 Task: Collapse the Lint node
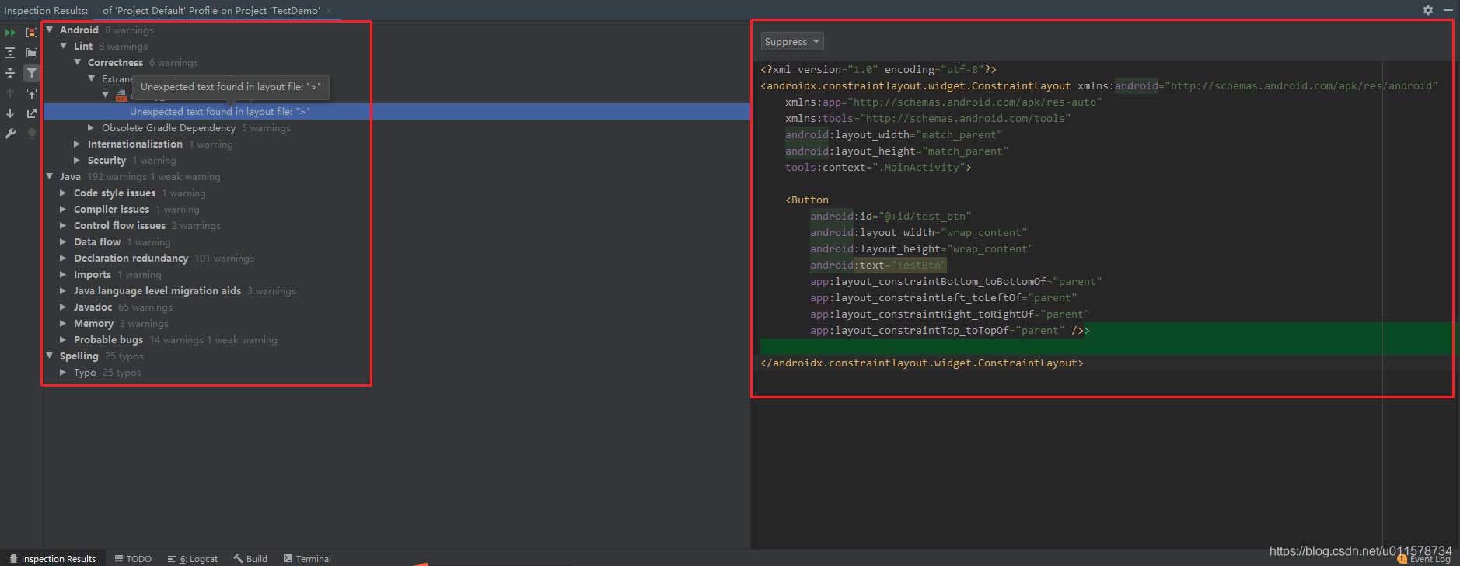tap(64, 46)
